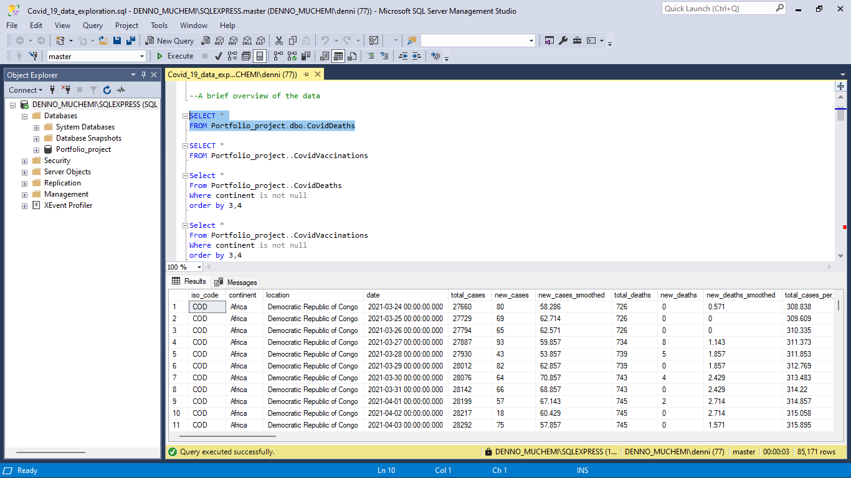Open the Query menu

pos(93,26)
